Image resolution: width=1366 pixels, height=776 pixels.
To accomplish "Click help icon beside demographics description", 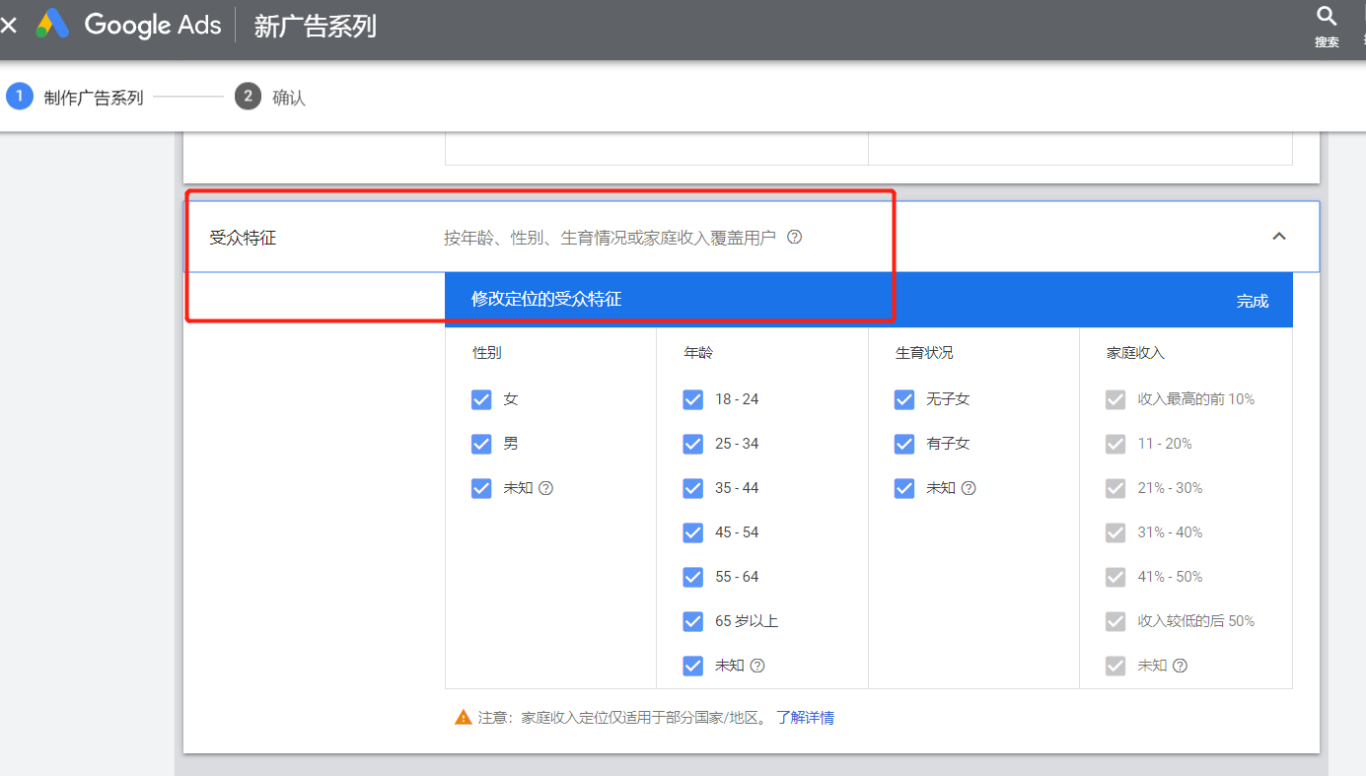I will 795,237.
